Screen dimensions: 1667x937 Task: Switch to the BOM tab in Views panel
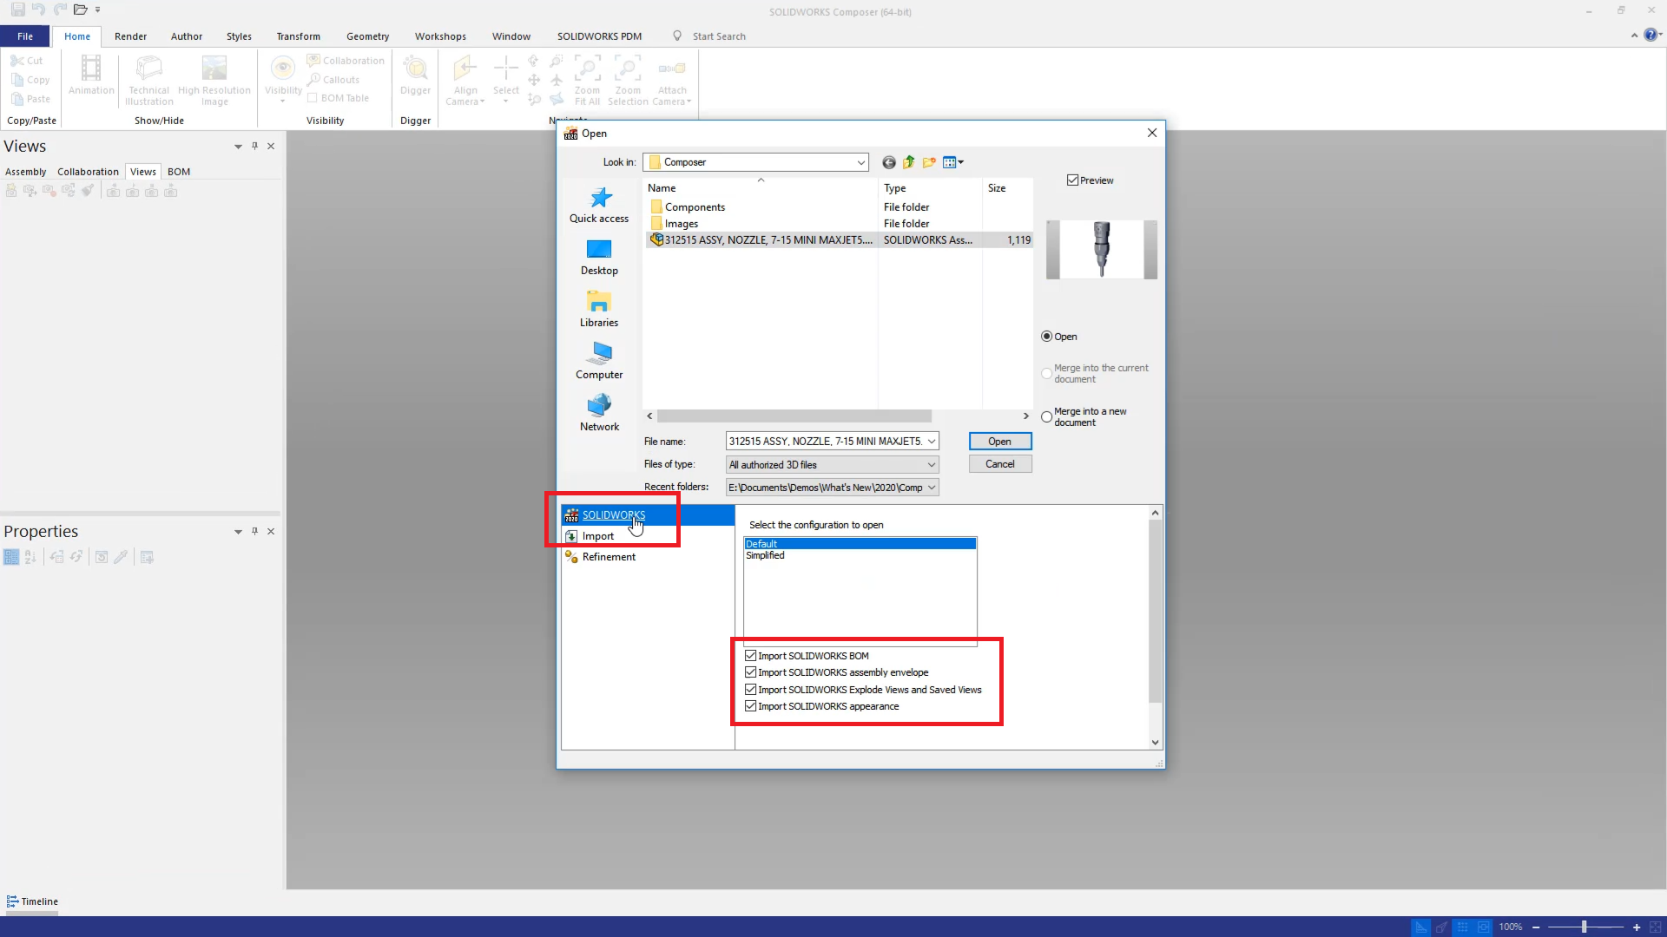[179, 172]
